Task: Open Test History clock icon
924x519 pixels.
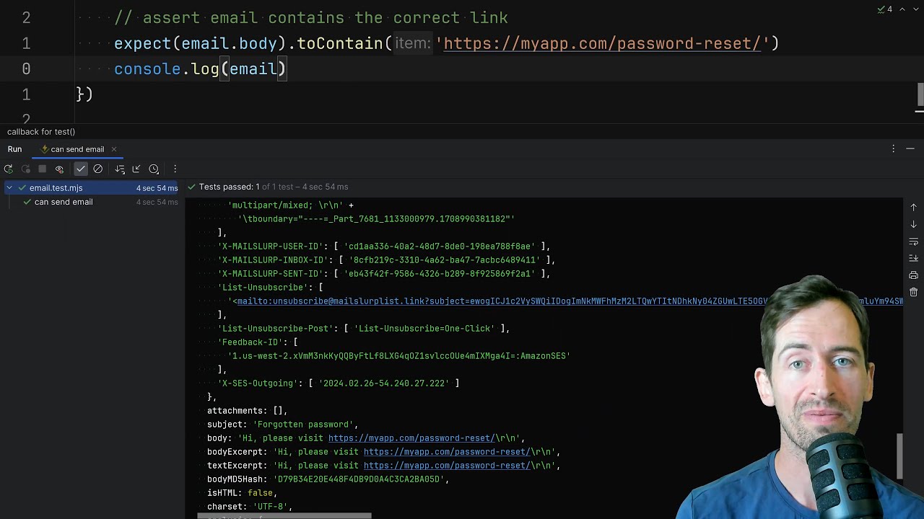Action: [x=154, y=169]
